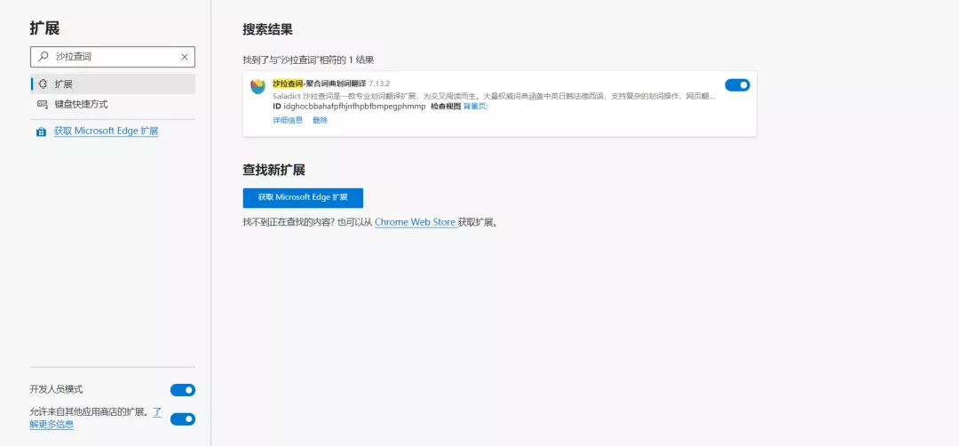Disable the 沙拉查词 extension toggle
This screenshot has height=446, width=959.
(737, 85)
